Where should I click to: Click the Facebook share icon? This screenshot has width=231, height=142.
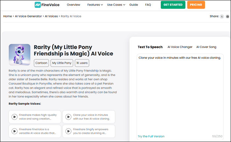click(x=227, y=17)
